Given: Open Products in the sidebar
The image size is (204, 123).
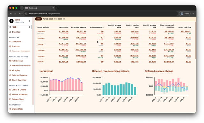Looking at the screenshot, I should point(16,47).
